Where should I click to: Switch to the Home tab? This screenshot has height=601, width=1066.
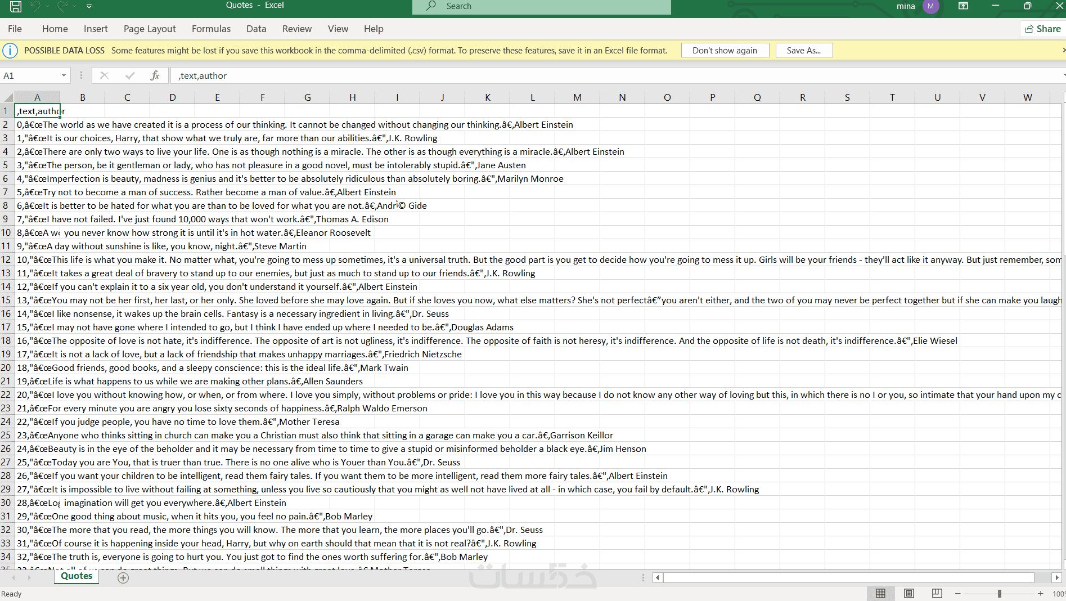click(55, 29)
